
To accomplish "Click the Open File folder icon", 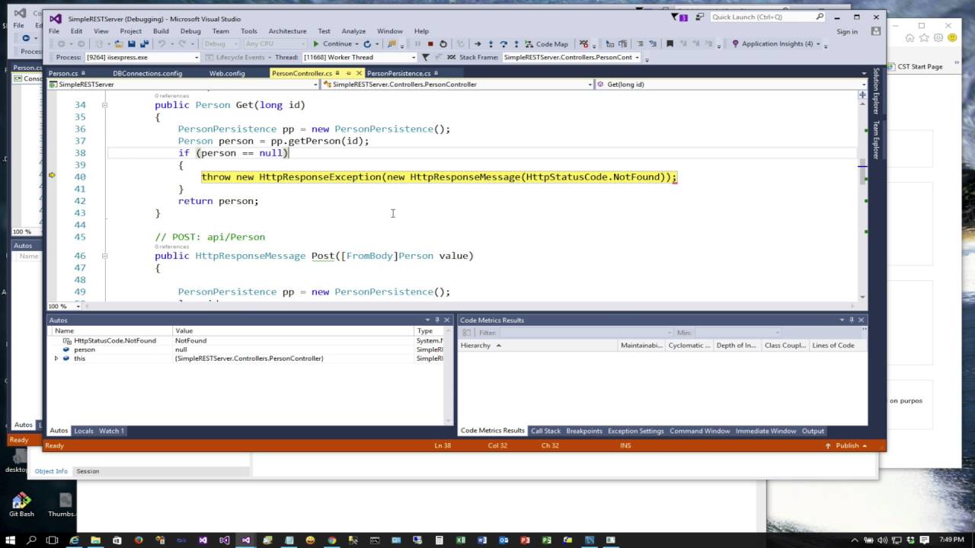I will (119, 43).
